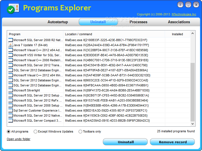Click command MsiExec.exe /X{89F4137D-6C26-4A84-BDB8-2E5A4BB71E00}
This screenshot has width=202, height=151.
click(107, 90)
